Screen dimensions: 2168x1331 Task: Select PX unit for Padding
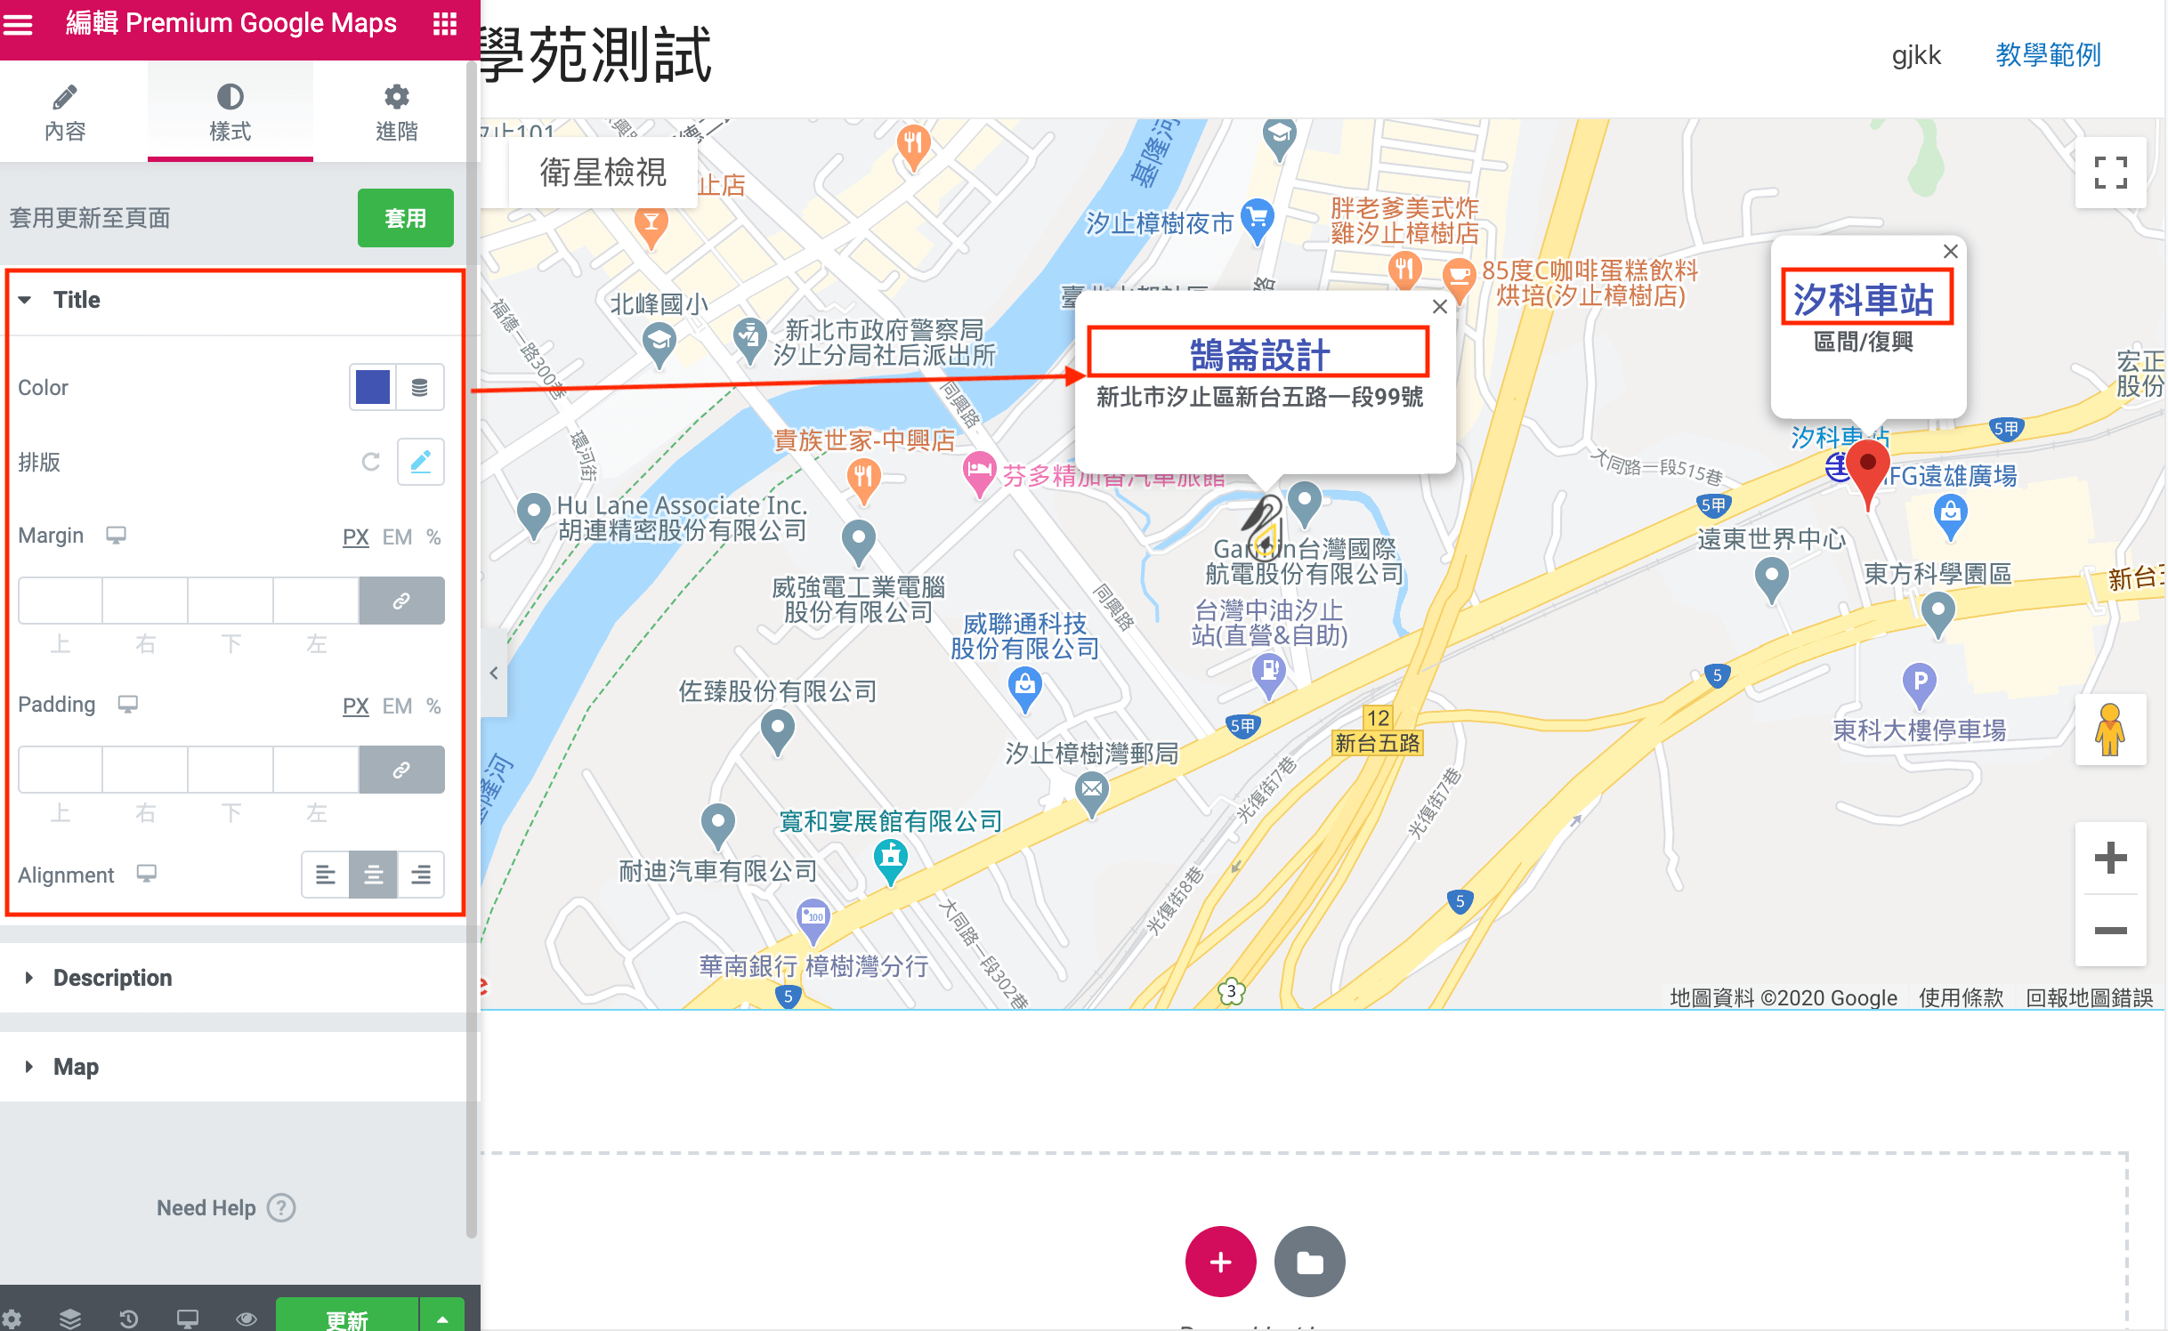tap(355, 706)
